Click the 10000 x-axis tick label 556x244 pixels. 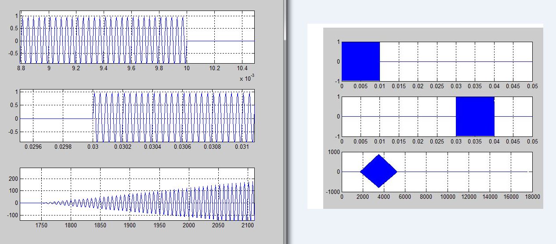pyautogui.click(x=448, y=197)
